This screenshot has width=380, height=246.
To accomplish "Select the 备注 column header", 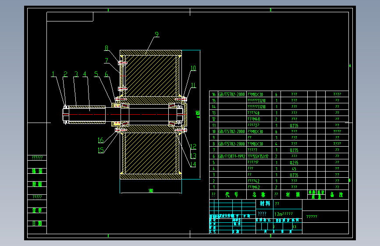I will 337,195.
